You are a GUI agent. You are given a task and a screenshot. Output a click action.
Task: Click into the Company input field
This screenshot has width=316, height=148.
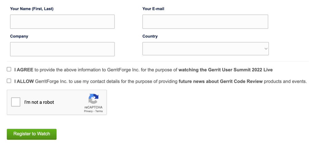[62, 49]
